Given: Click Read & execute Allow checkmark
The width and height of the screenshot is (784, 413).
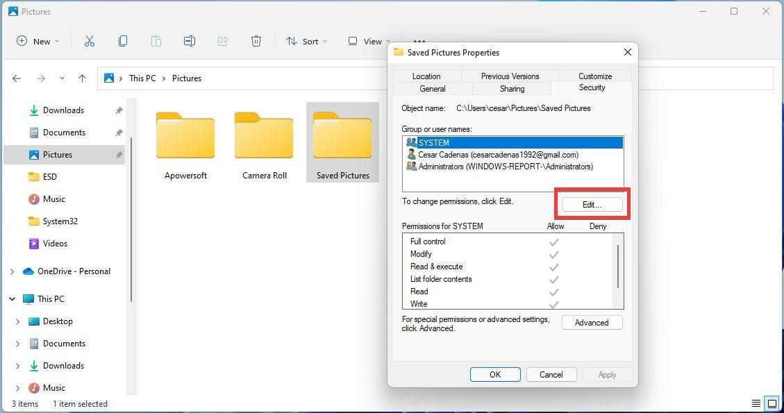Looking at the screenshot, I should (553, 267).
